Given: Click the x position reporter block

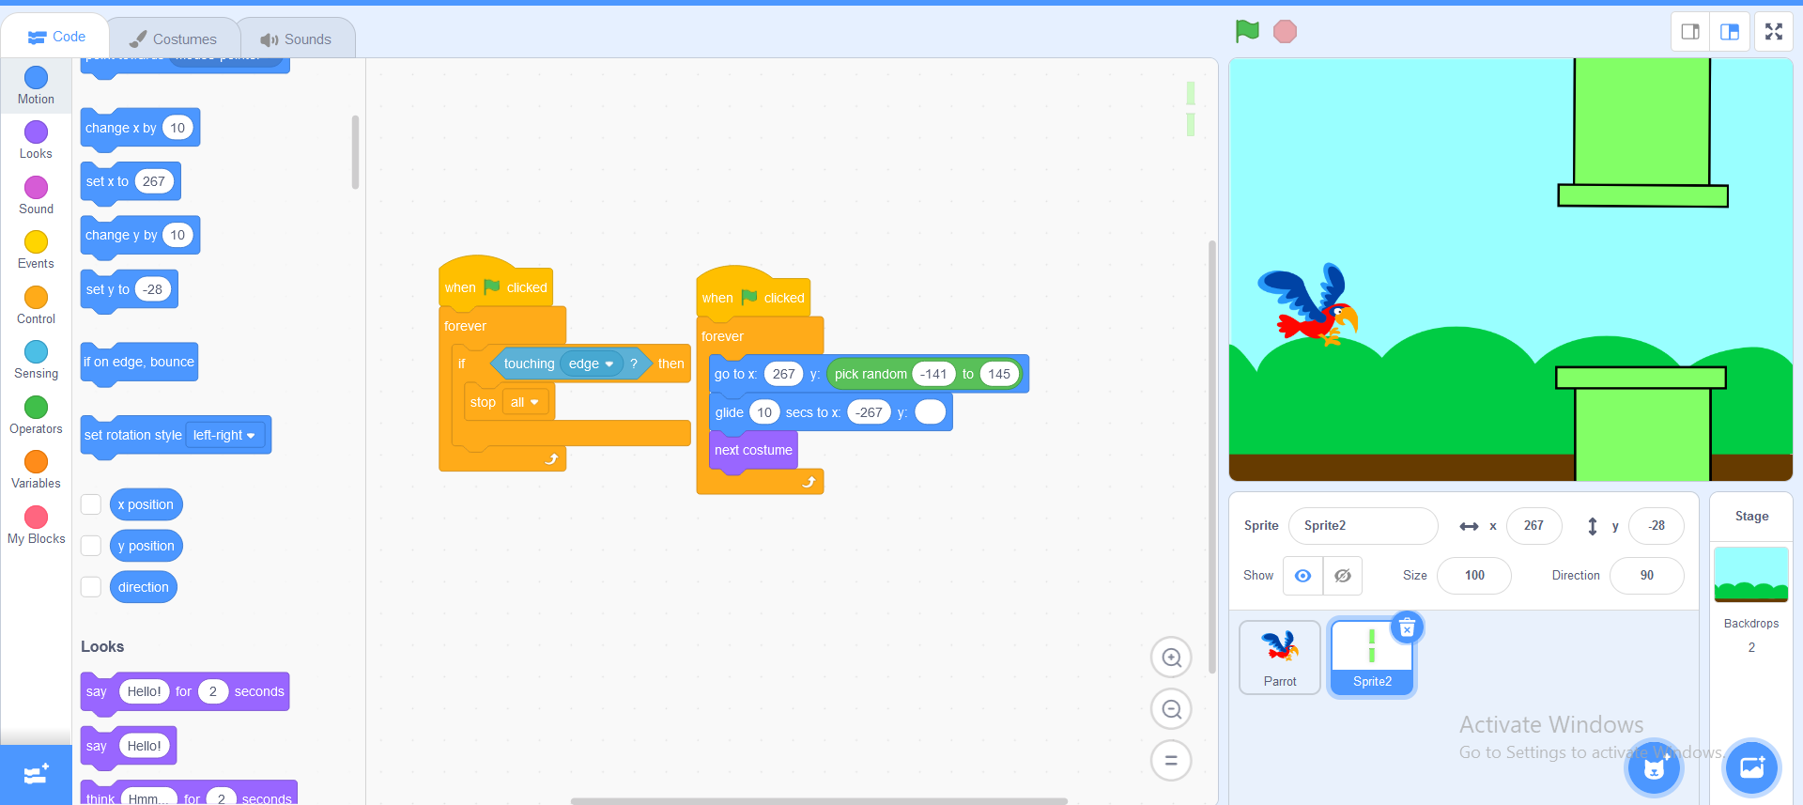Looking at the screenshot, I should [x=146, y=504].
